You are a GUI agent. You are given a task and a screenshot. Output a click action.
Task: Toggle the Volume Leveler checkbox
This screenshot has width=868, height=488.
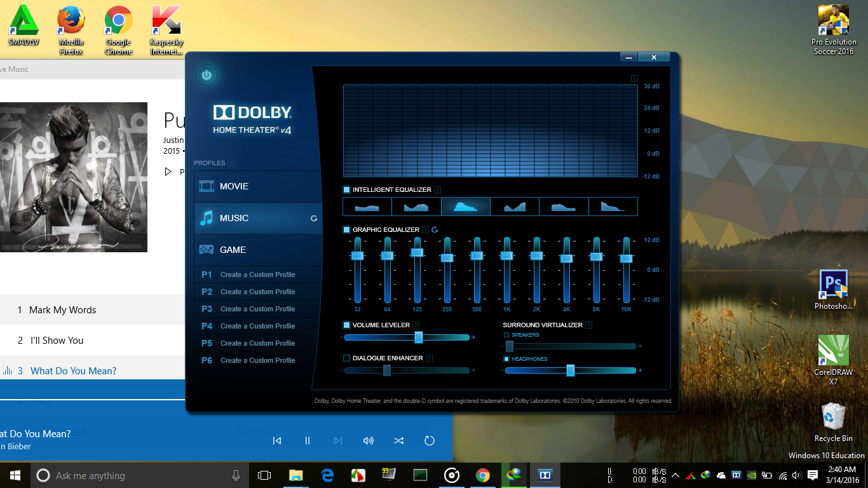tap(346, 325)
